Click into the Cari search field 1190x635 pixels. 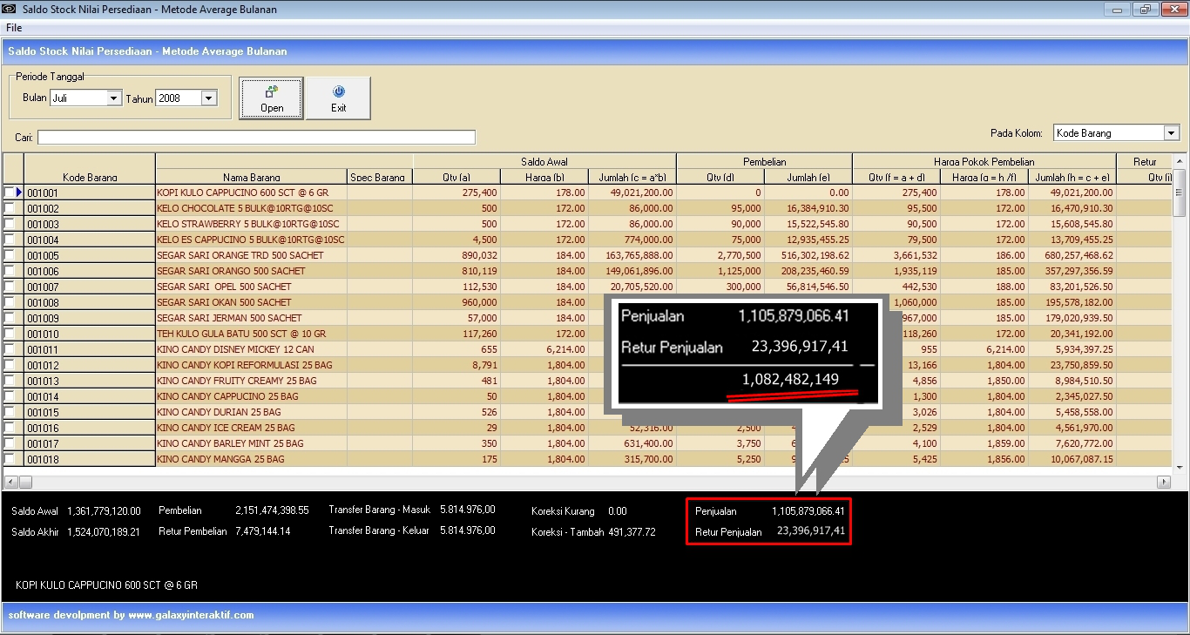[256, 138]
